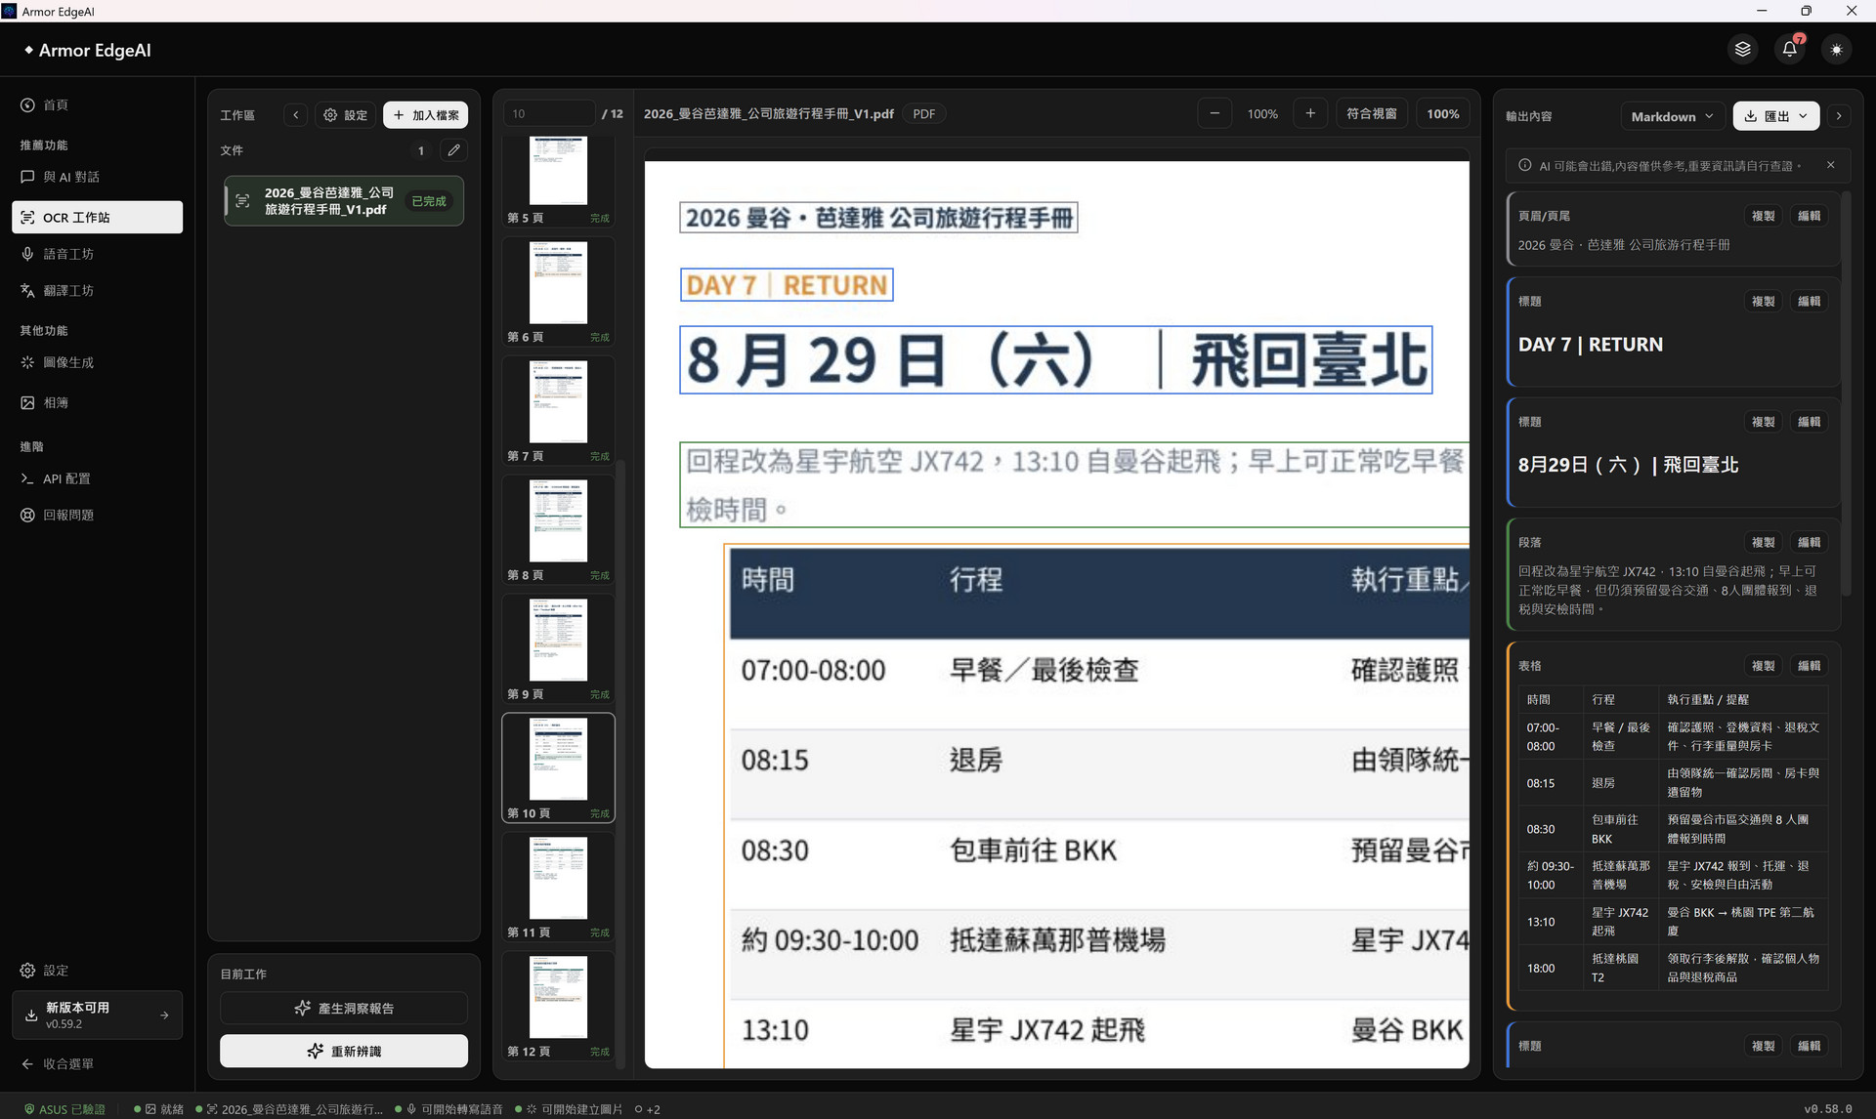Select page thumbnail 第 7 頁
Viewport: 1876px width, 1119px height.
click(x=558, y=410)
